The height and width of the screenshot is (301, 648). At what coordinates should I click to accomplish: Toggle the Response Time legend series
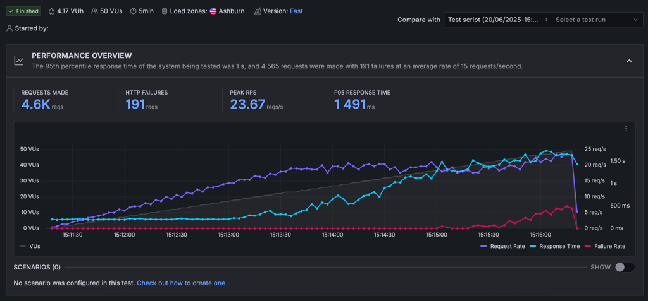[x=554, y=247]
